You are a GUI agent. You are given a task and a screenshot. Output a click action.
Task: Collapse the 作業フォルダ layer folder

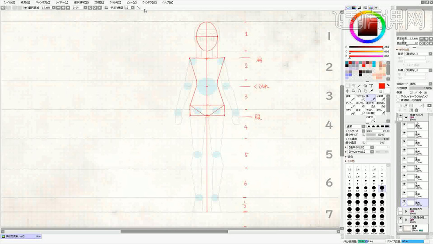point(406,117)
